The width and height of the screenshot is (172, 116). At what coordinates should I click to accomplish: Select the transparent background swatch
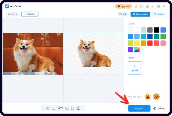point(131,30)
